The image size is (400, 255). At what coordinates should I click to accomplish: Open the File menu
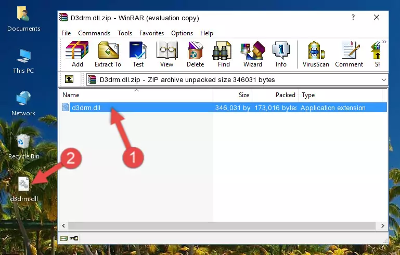point(66,33)
